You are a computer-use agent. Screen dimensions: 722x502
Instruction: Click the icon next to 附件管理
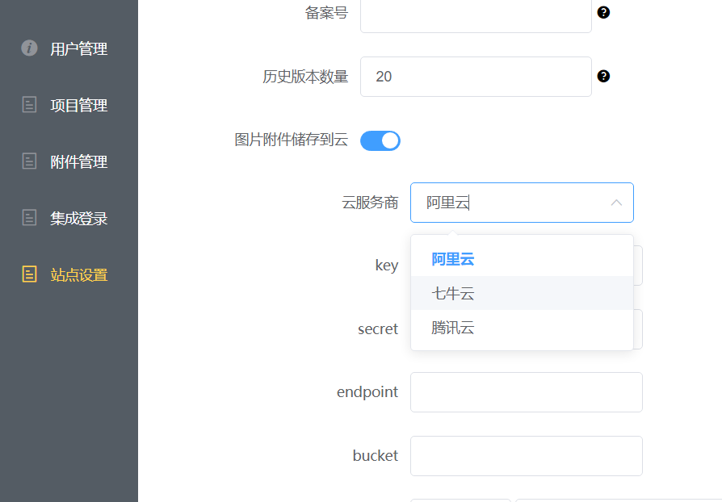pyautogui.click(x=30, y=161)
